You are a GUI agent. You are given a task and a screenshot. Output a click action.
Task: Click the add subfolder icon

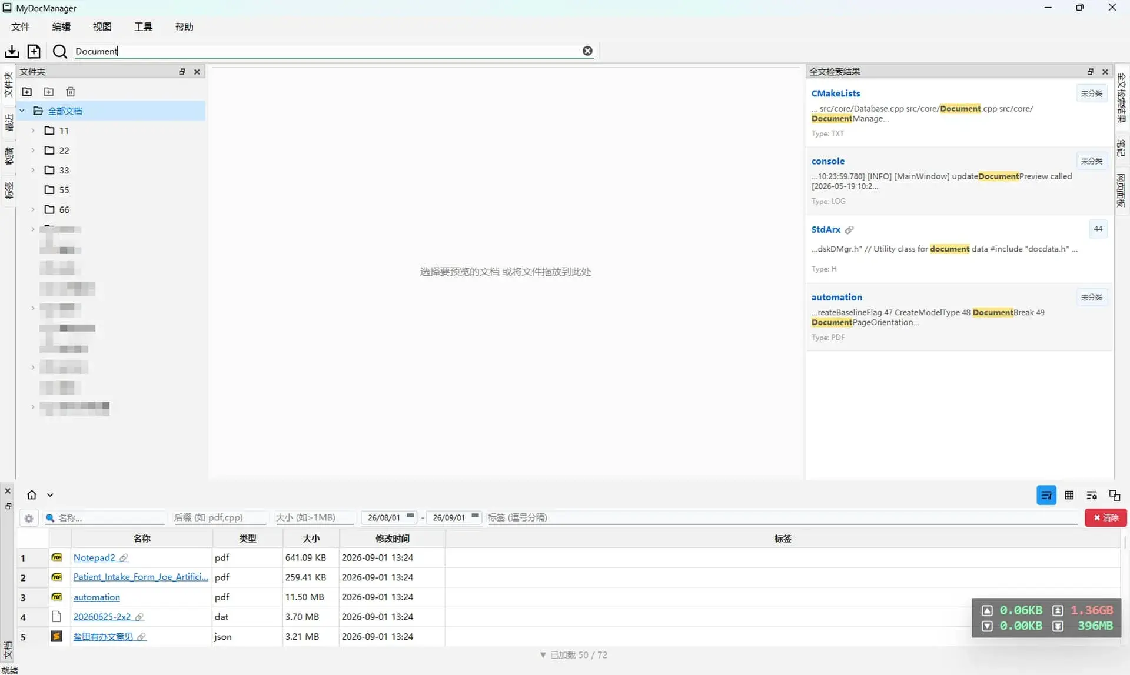(x=49, y=92)
